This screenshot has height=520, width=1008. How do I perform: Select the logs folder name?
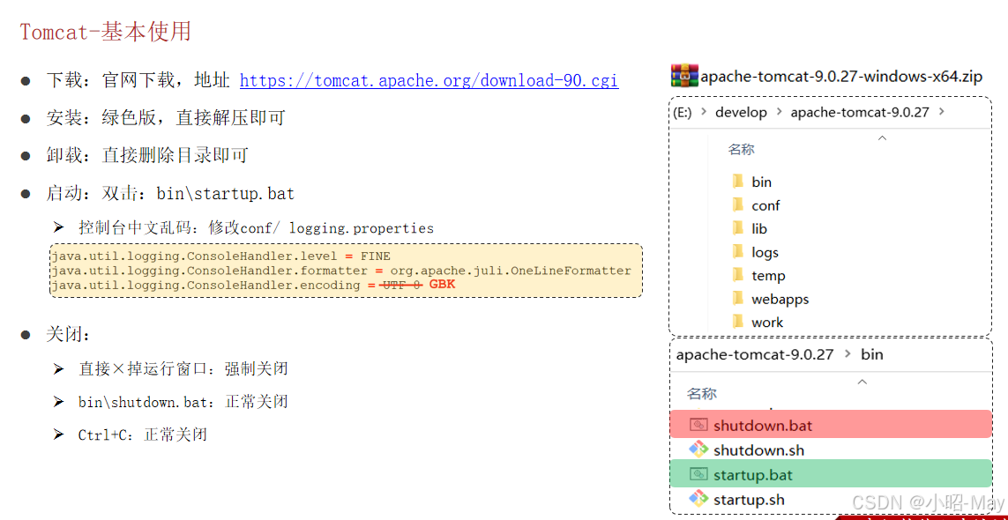(x=765, y=253)
